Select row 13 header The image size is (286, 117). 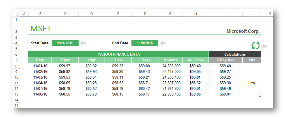(x=16, y=94)
